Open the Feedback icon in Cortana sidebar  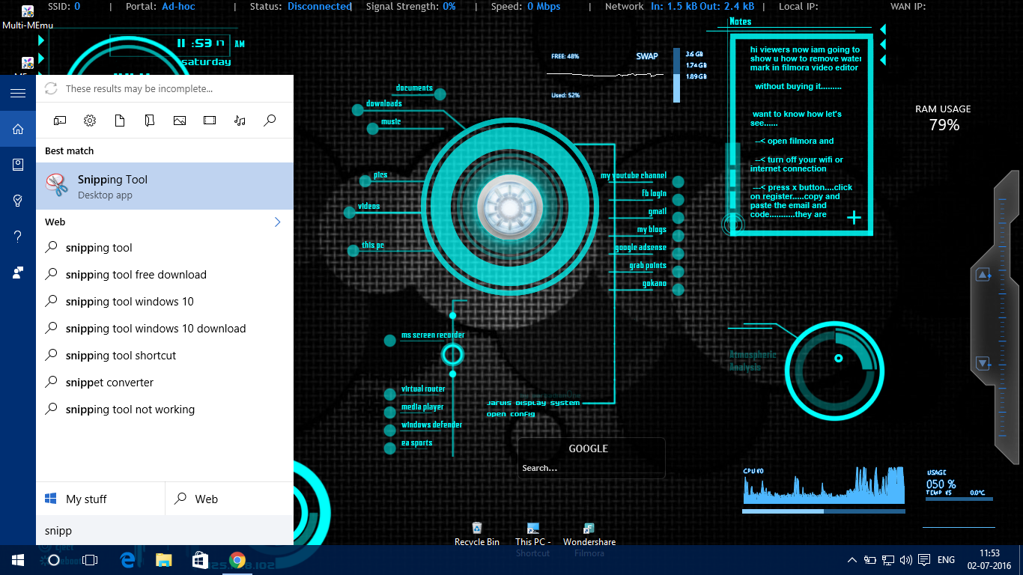(18, 273)
